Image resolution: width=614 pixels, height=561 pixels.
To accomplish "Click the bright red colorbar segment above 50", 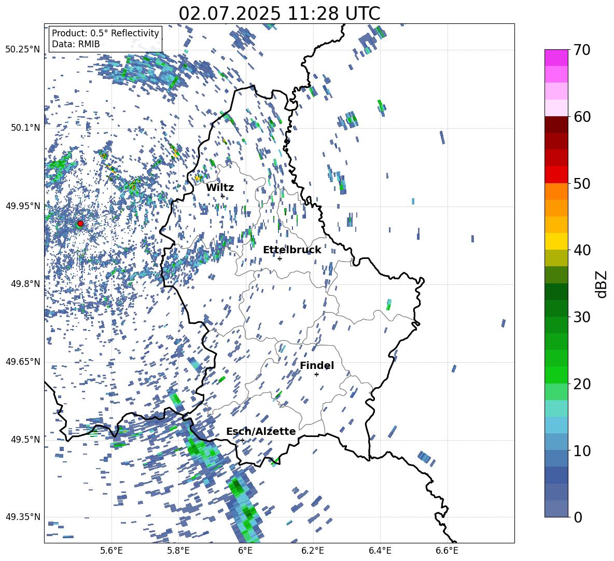I will pos(556,174).
